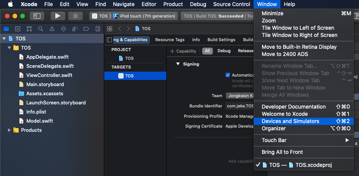The image size is (359, 176).
Task: Expand the Products folder
Action: click(x=10, y=130)
